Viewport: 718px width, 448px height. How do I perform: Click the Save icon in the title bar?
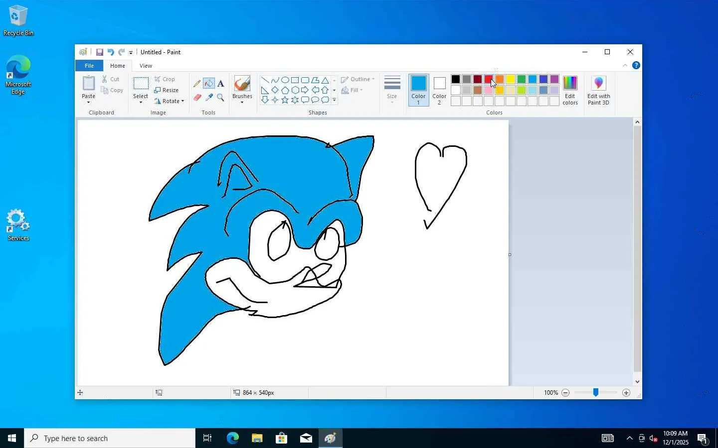(100, 52)
